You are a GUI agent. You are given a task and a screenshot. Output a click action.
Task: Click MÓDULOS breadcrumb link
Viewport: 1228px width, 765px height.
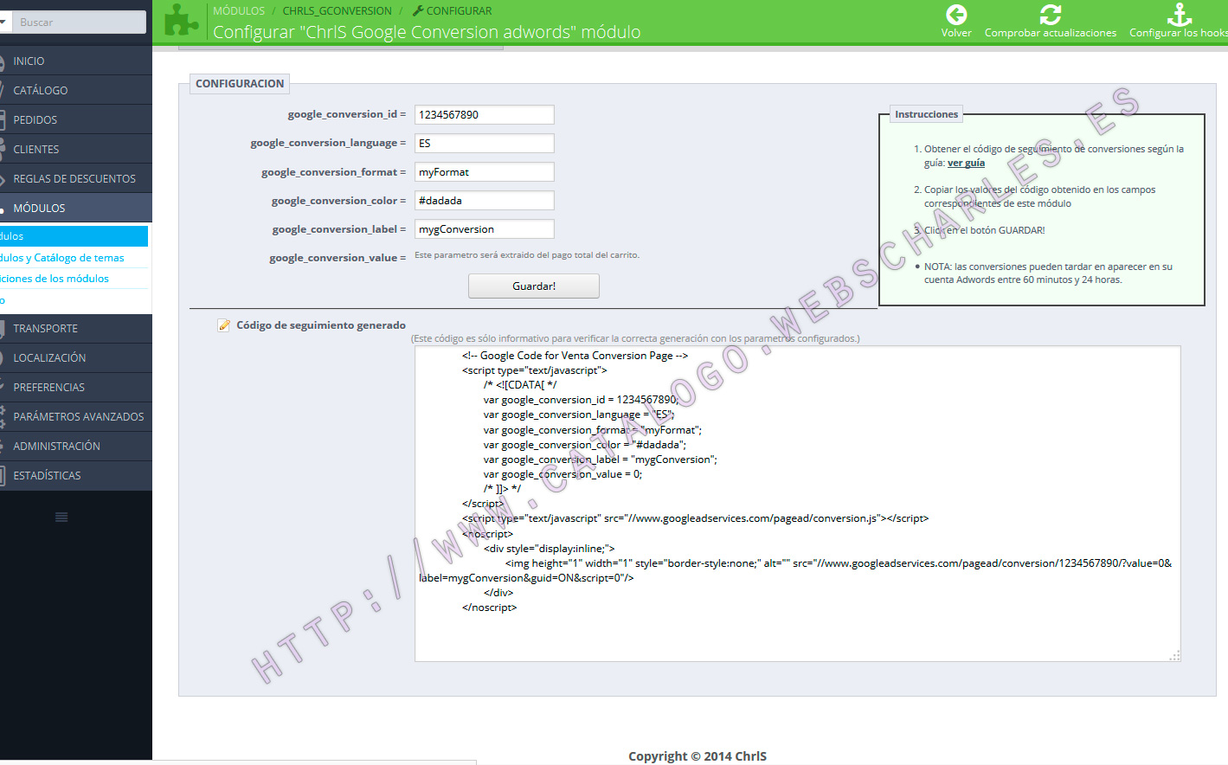tap(239, 10)
